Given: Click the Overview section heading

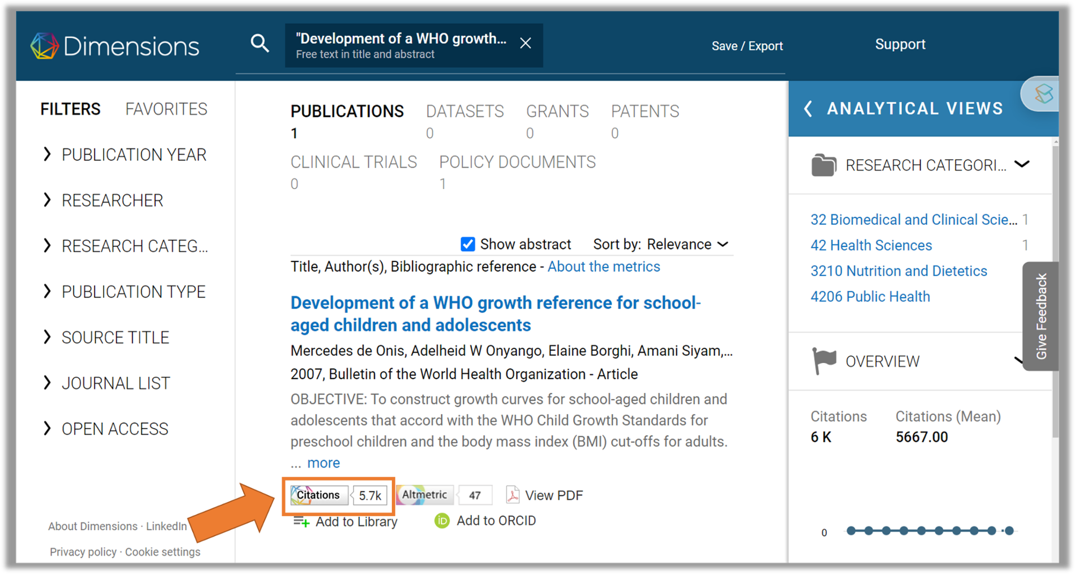Looking at the screenshot, I should pyautogui.click(x=883, y=362).
